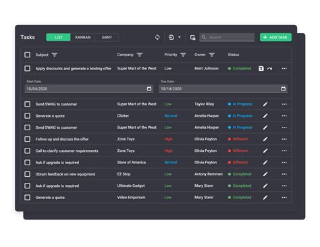
Task: Tick the select-all checkbox in the header
Action: 28,55
